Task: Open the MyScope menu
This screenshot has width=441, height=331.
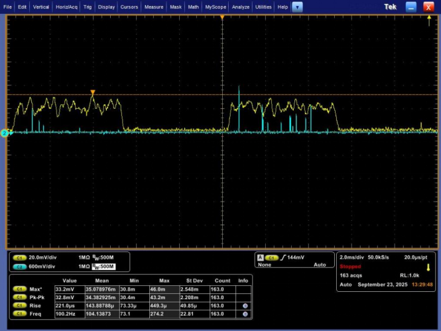Action: tap(216, 7)
